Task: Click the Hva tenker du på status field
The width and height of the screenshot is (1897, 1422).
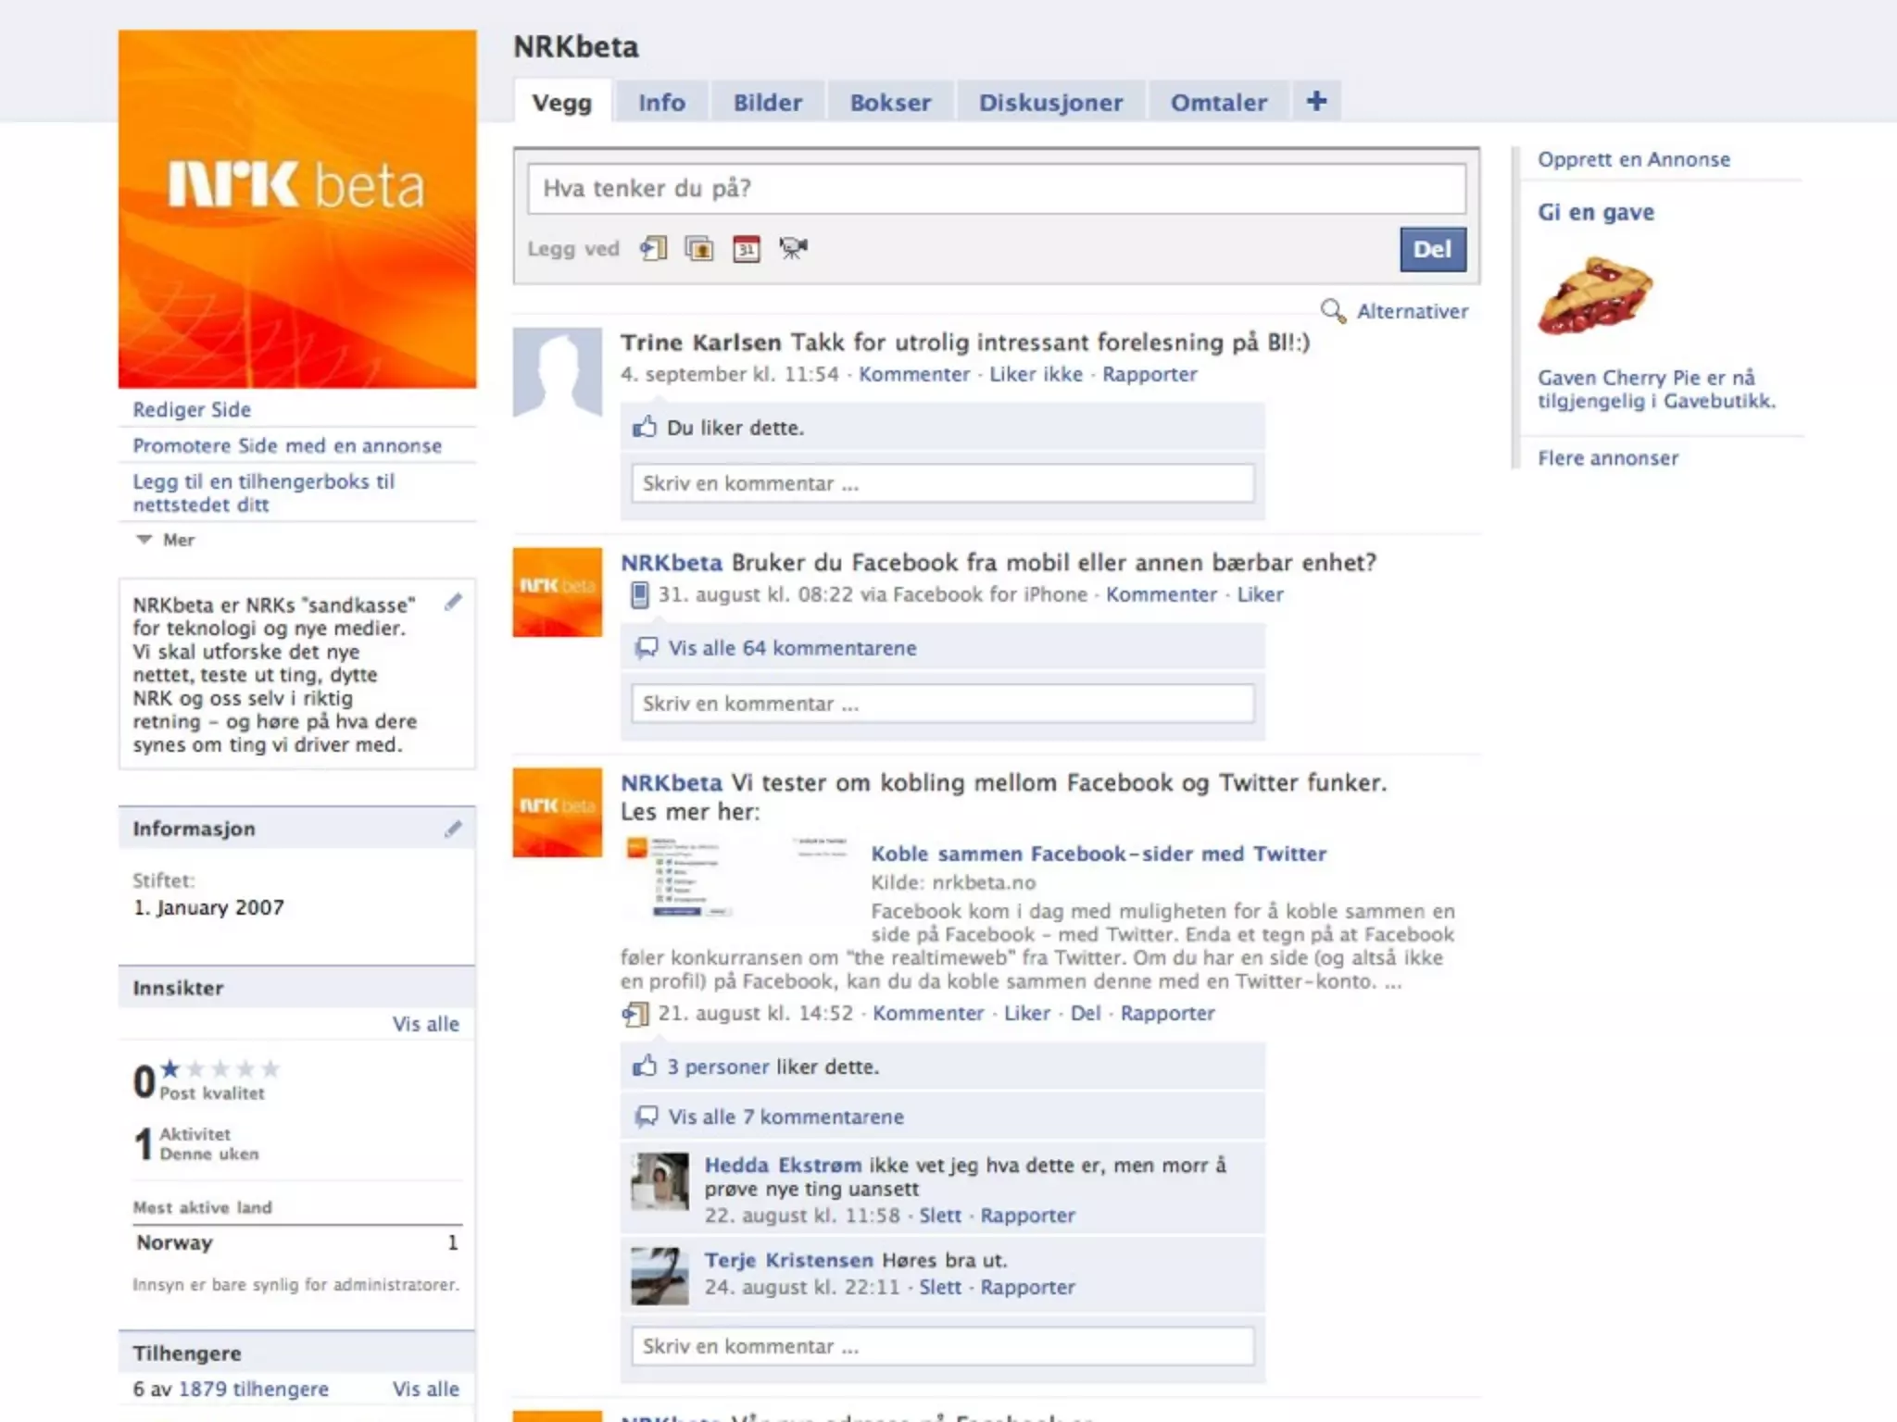Action: coord(996,189)
